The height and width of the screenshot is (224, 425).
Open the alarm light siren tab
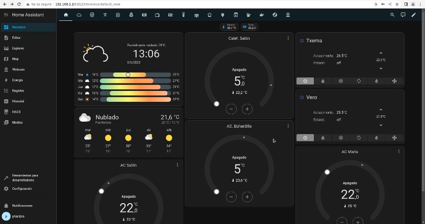210,15
